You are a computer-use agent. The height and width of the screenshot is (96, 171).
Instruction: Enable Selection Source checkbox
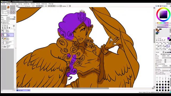pyautogui.click(x=2, y=24)
